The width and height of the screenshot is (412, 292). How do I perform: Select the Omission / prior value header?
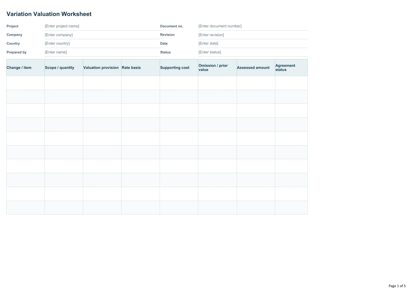click(217, 68)
